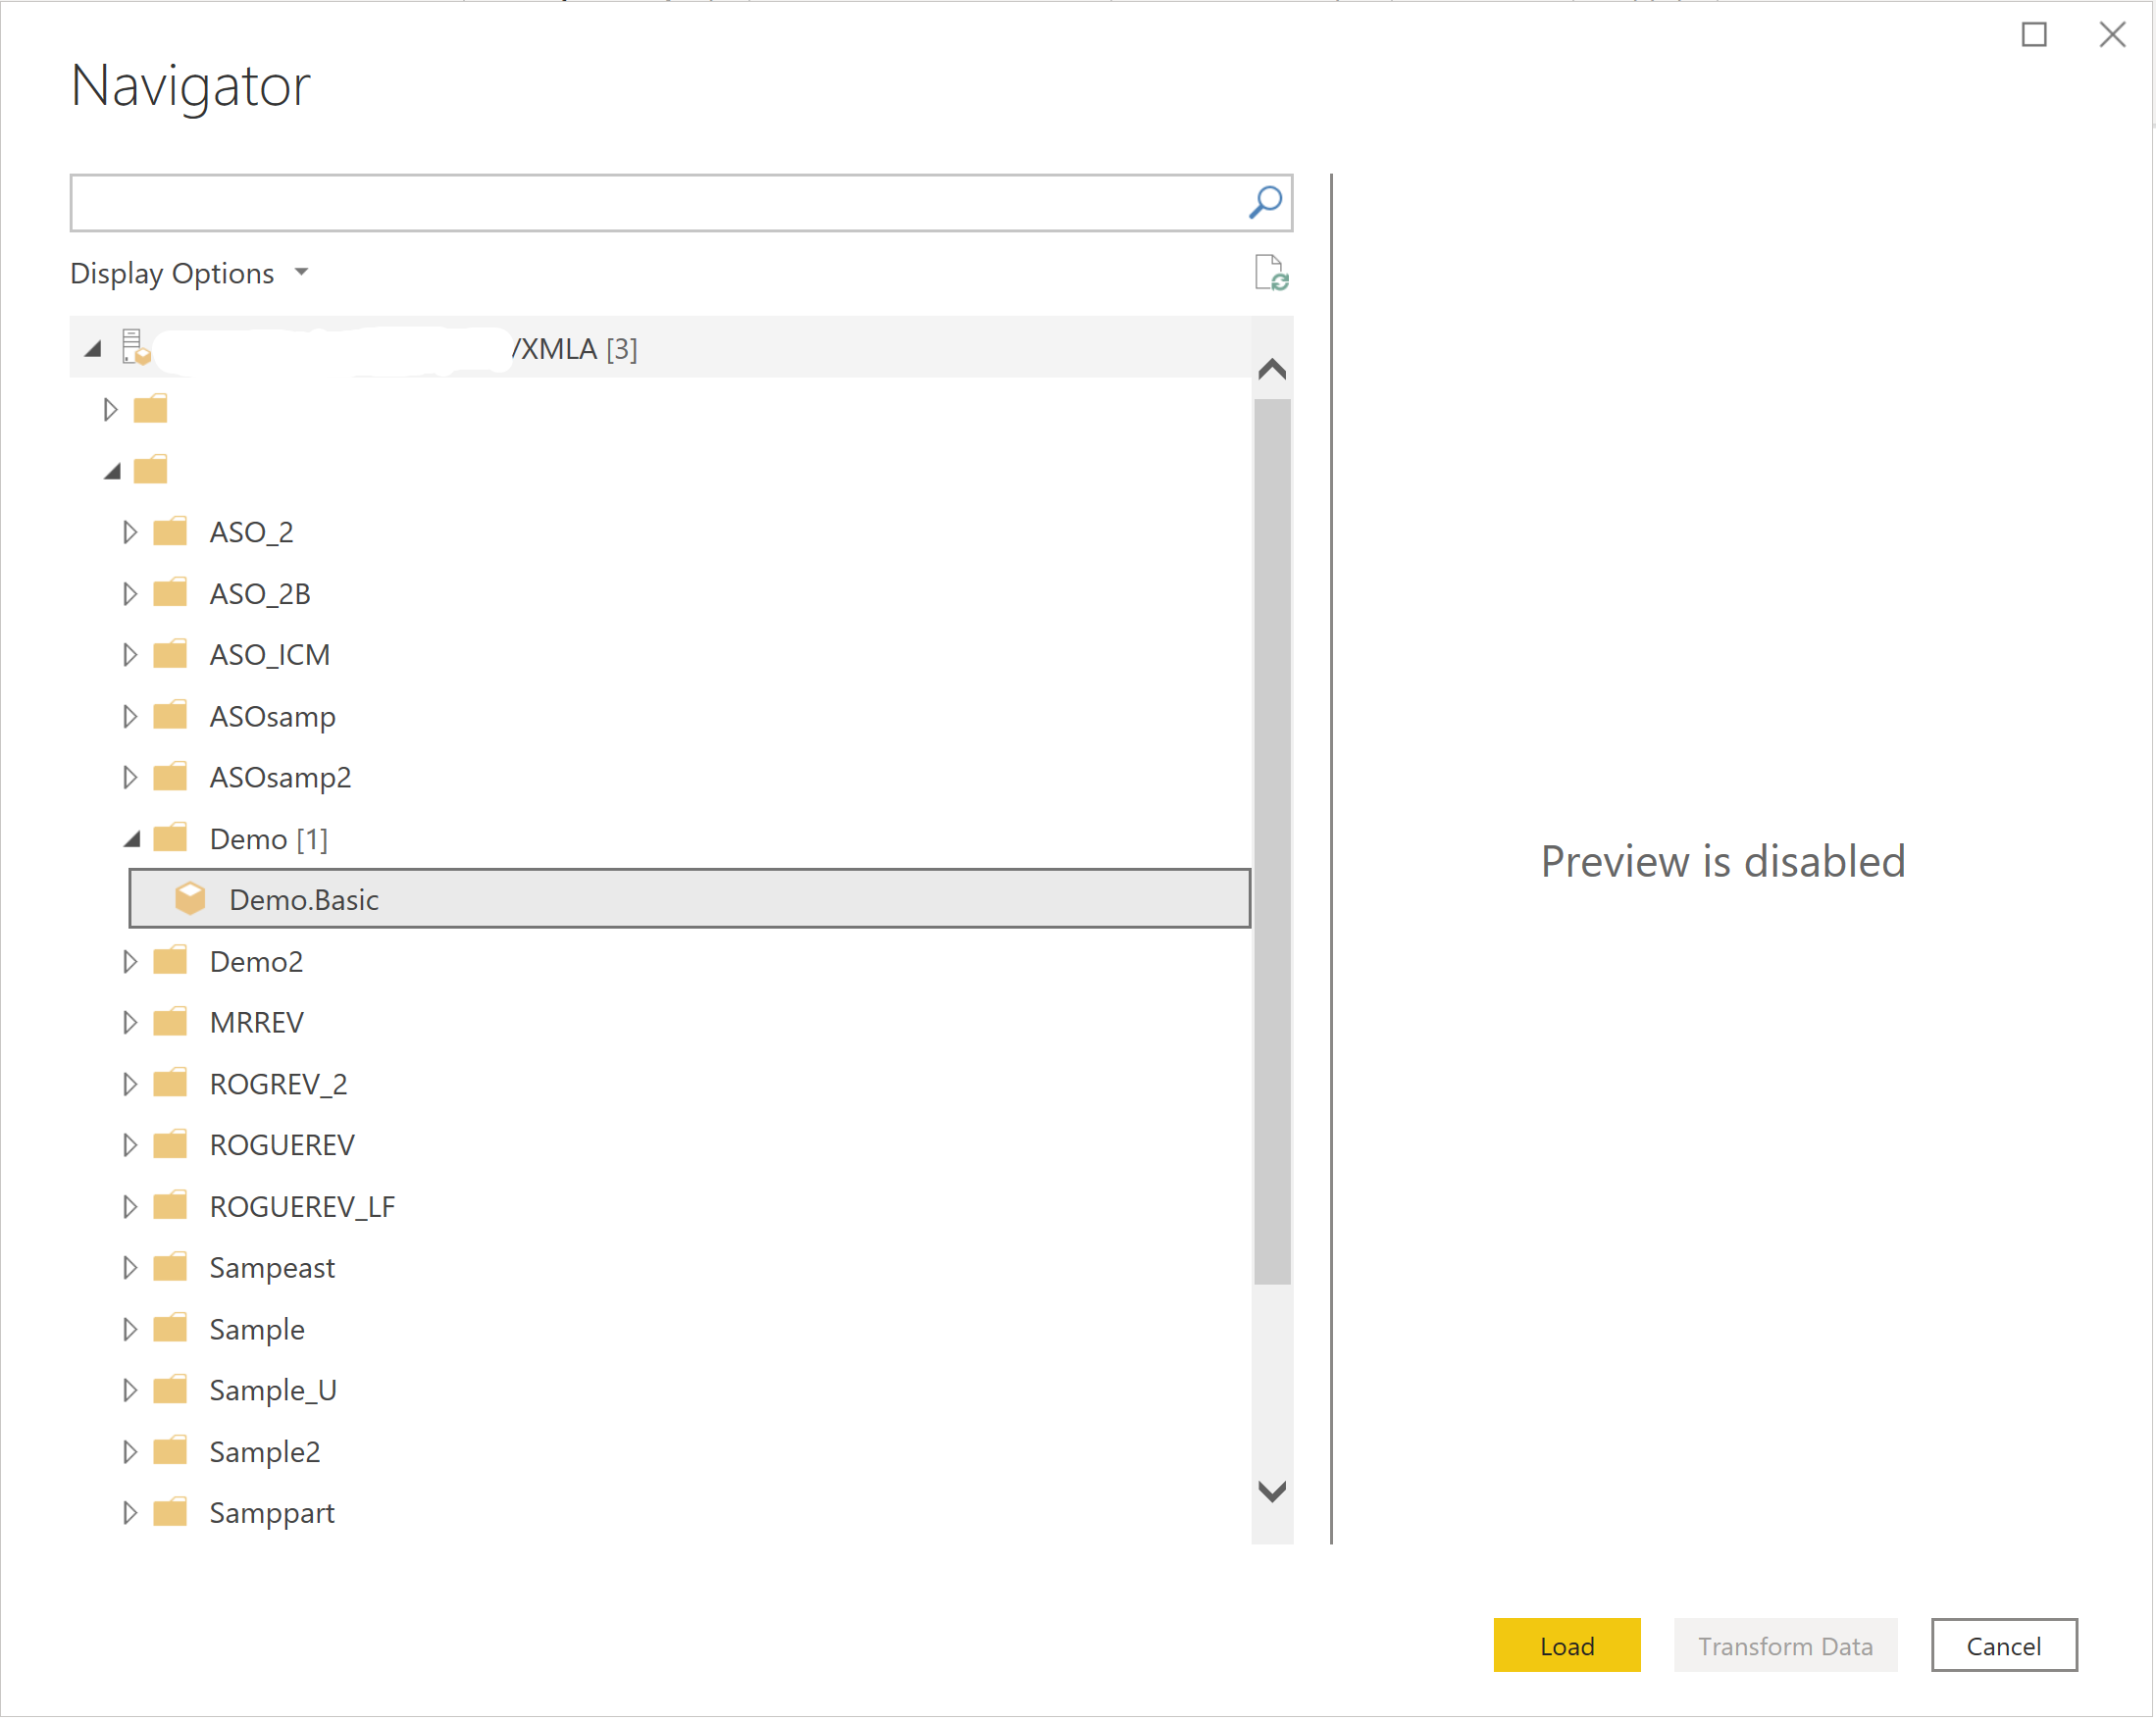Screen dimensions: 2156x1720
Task: Click the Transform Data button
Action: point(1785,1646)
